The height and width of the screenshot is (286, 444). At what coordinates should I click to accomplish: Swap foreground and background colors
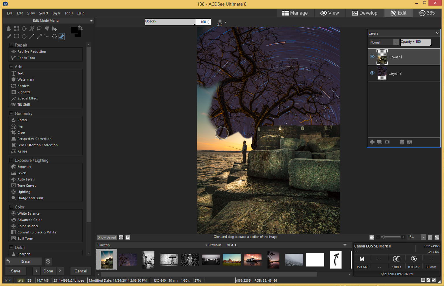81,28
